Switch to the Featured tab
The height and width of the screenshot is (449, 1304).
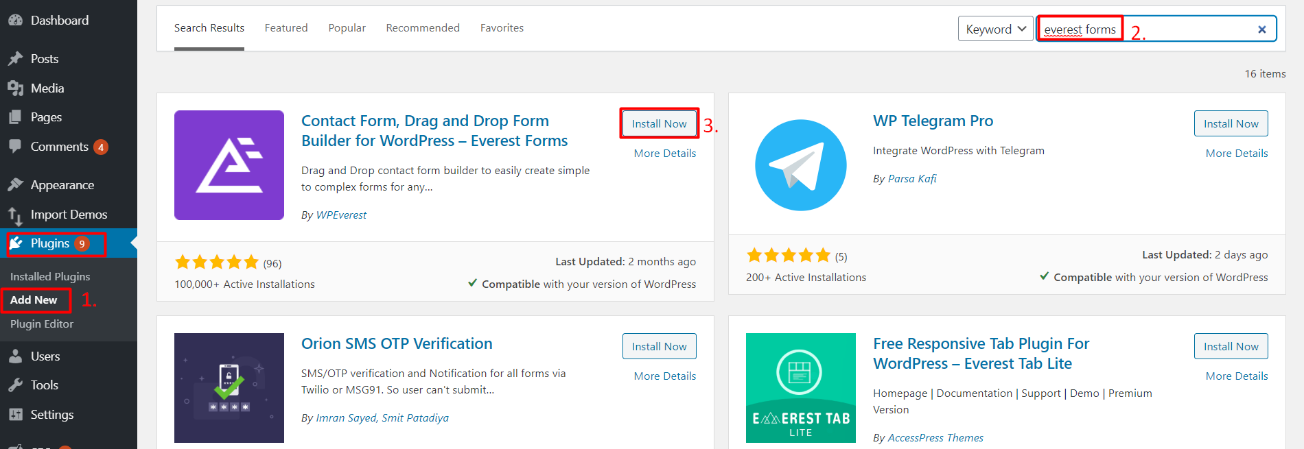click(286, 28)
